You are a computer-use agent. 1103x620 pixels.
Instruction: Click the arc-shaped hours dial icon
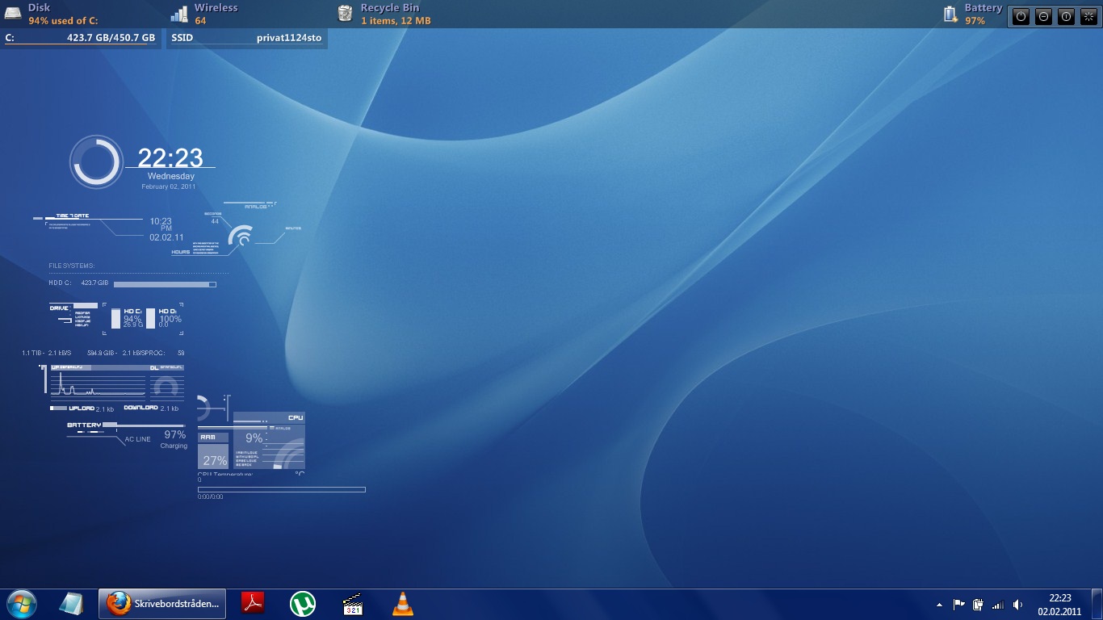pos(241,235)
